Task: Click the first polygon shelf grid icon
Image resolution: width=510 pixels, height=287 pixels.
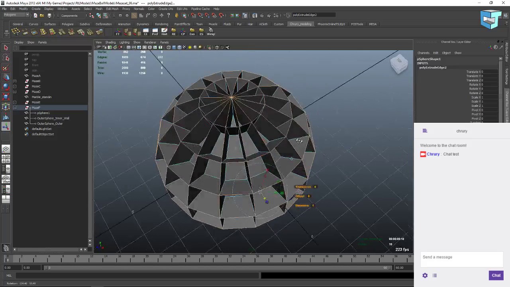Action: coord(15,32)
